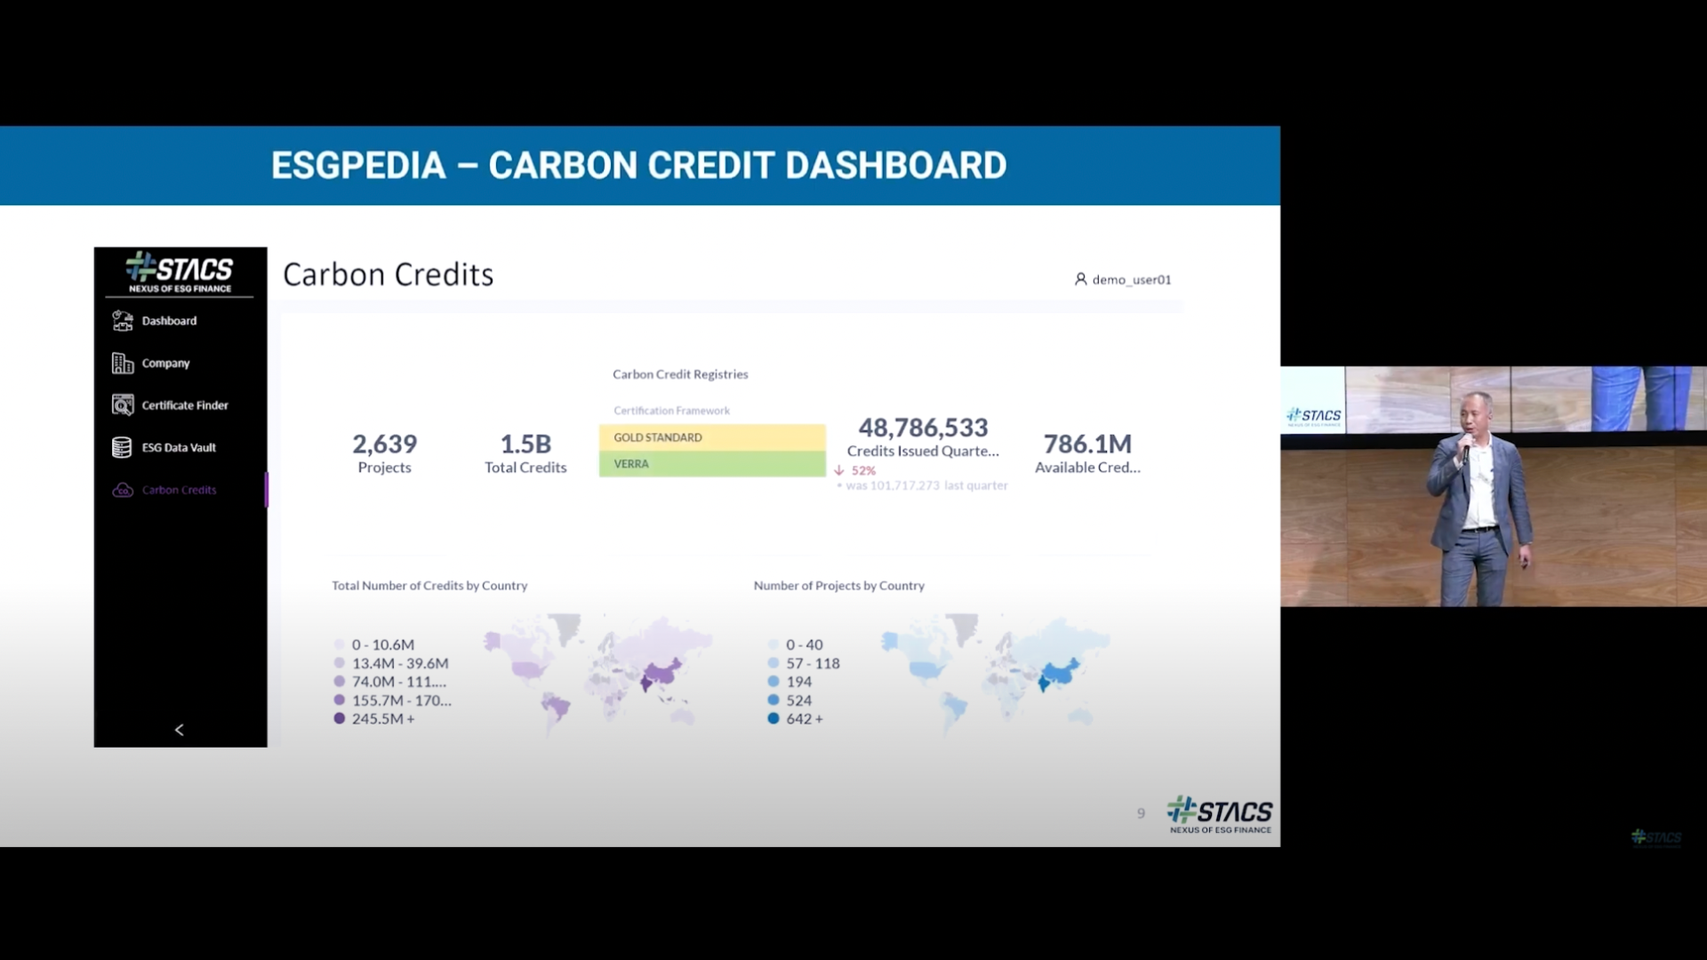Click the 194 legend swatch

773,682
